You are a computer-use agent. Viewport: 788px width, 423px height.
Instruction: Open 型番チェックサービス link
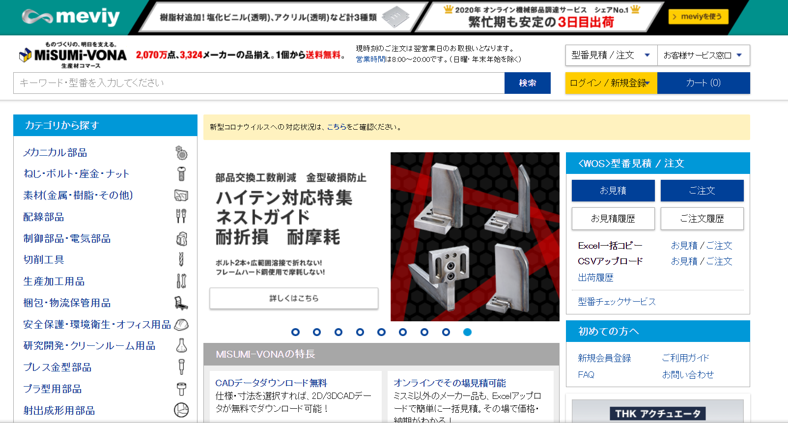click(617, 302)
